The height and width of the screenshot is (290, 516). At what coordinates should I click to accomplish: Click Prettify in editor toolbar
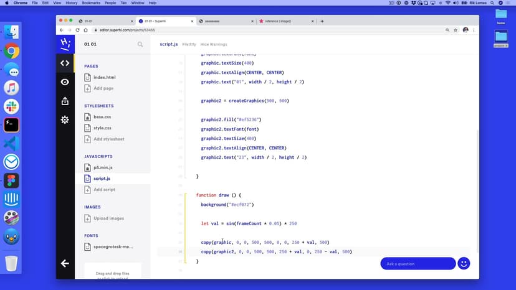point(189,44)
